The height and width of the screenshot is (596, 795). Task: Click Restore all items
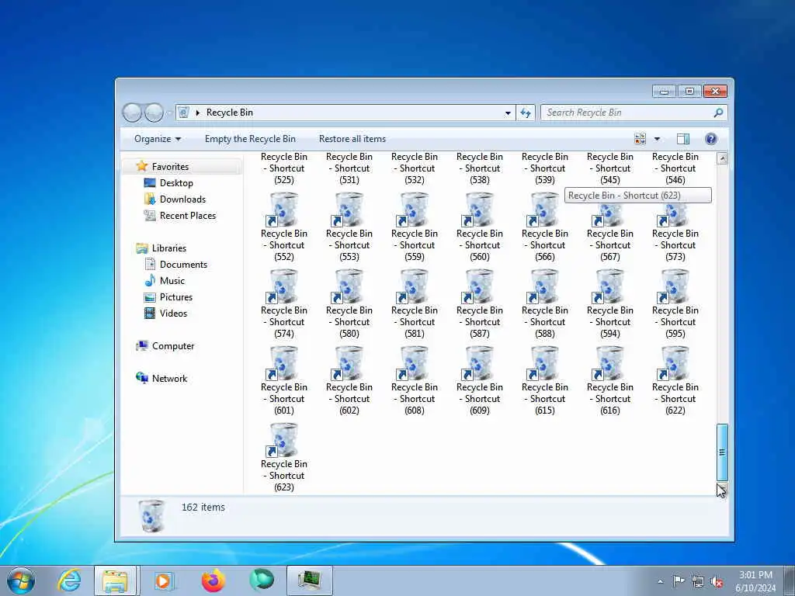(x=352, y=139)
